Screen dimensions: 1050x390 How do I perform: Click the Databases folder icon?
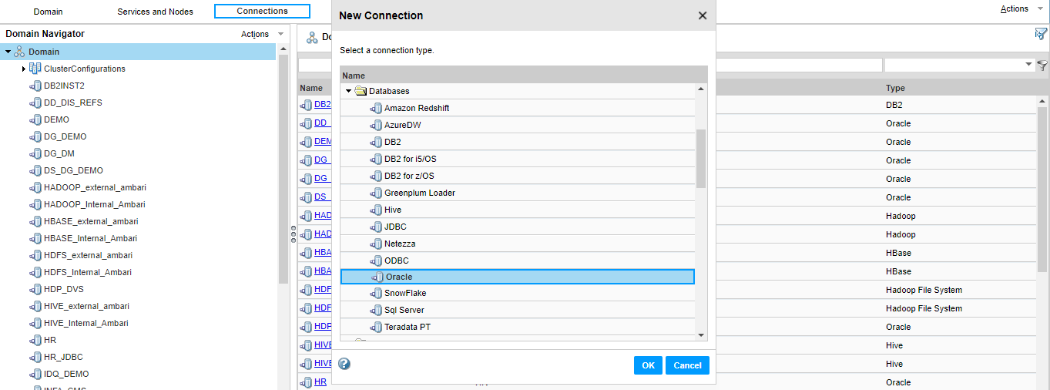361,91
